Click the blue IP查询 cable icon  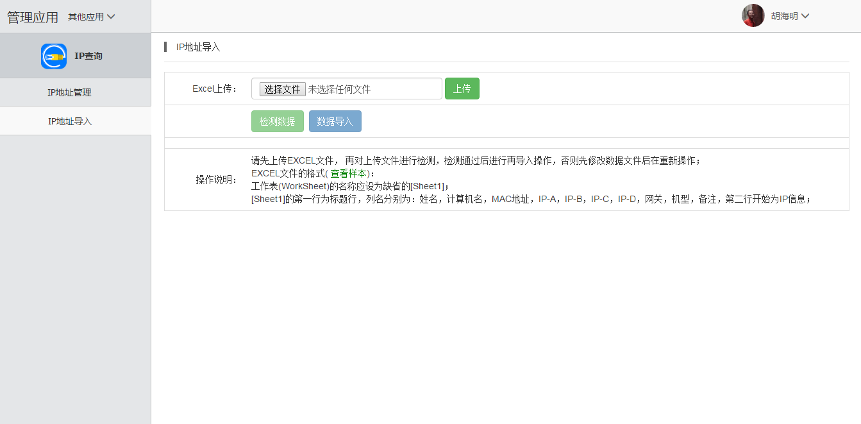point(54,56)
